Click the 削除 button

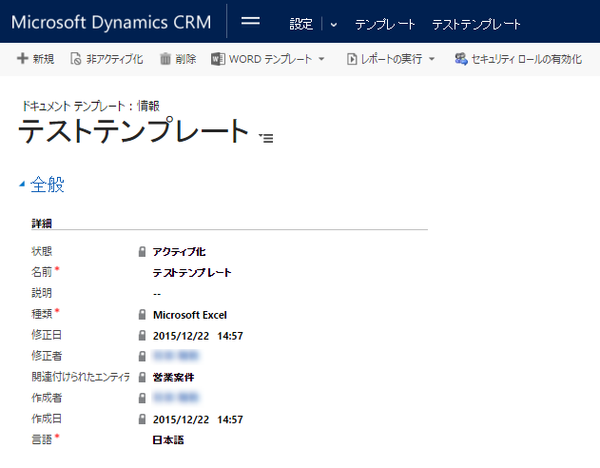[178, 59]
